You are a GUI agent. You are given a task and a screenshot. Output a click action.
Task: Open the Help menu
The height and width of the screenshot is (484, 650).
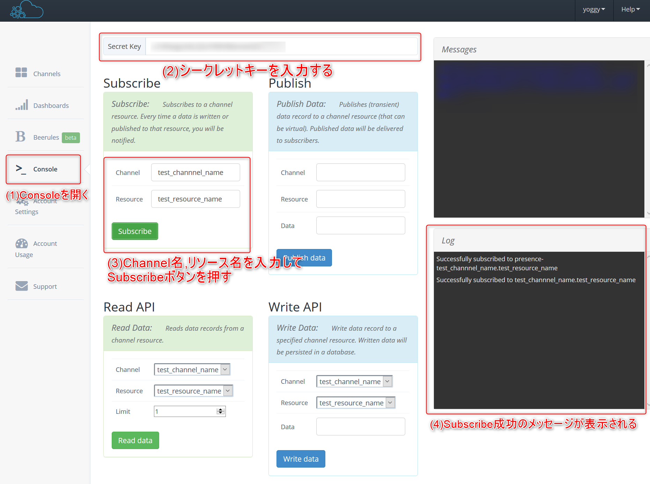[x=630, y=9]
